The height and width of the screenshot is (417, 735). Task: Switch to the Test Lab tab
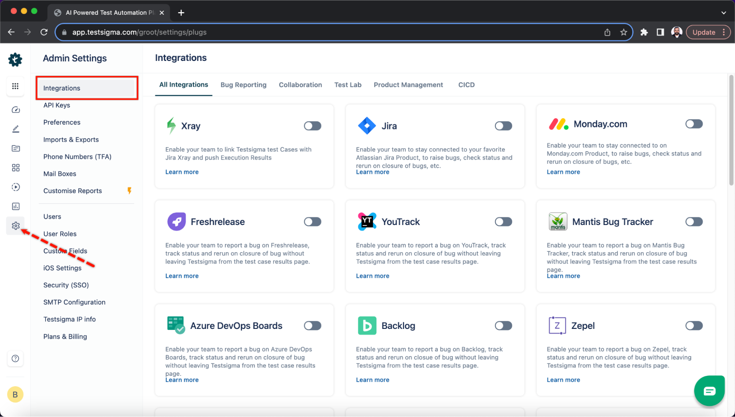347,85
